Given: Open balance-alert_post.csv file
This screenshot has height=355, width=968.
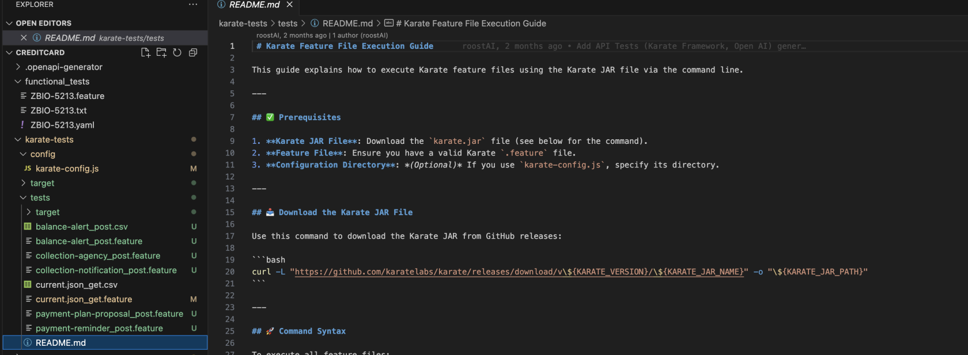Looking at the screenshot, I should tap(82, 227).
